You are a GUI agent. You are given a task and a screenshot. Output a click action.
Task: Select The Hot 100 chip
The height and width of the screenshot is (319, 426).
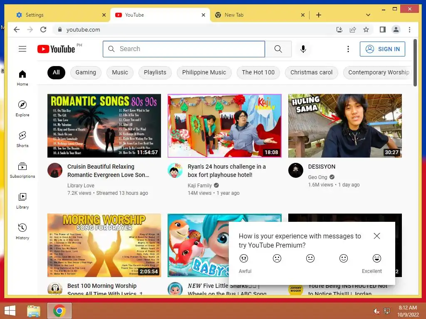click(x=258, y=72)
